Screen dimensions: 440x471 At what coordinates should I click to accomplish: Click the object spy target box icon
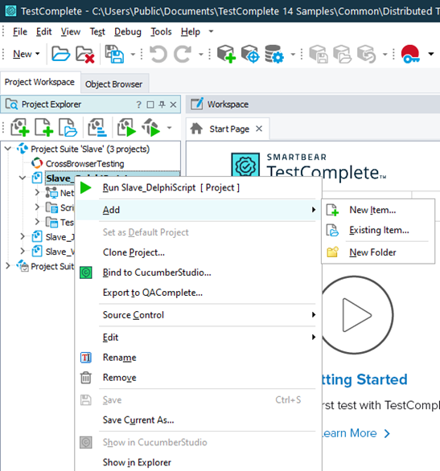(250, 54)
